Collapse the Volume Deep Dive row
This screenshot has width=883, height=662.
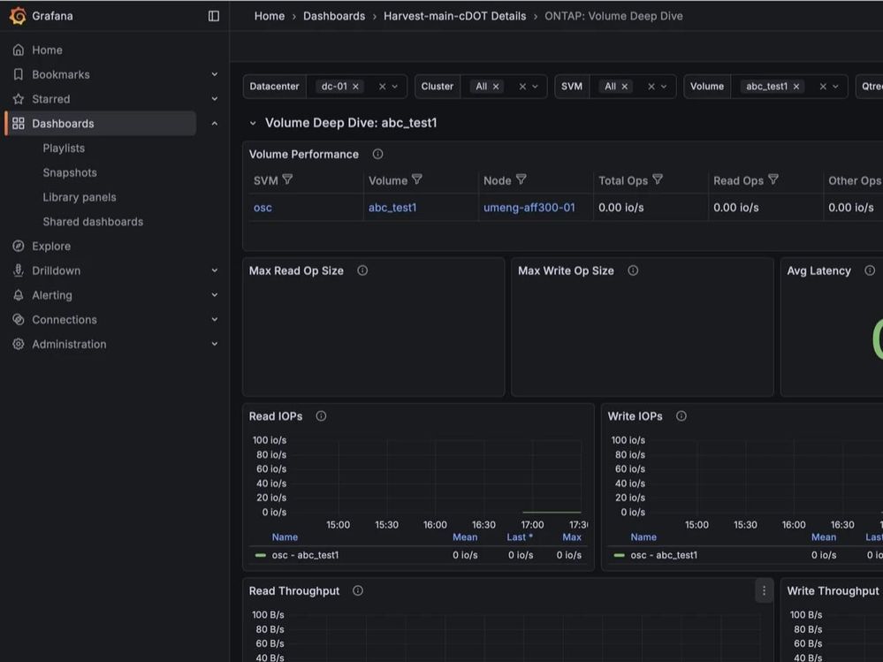(253, 123)
